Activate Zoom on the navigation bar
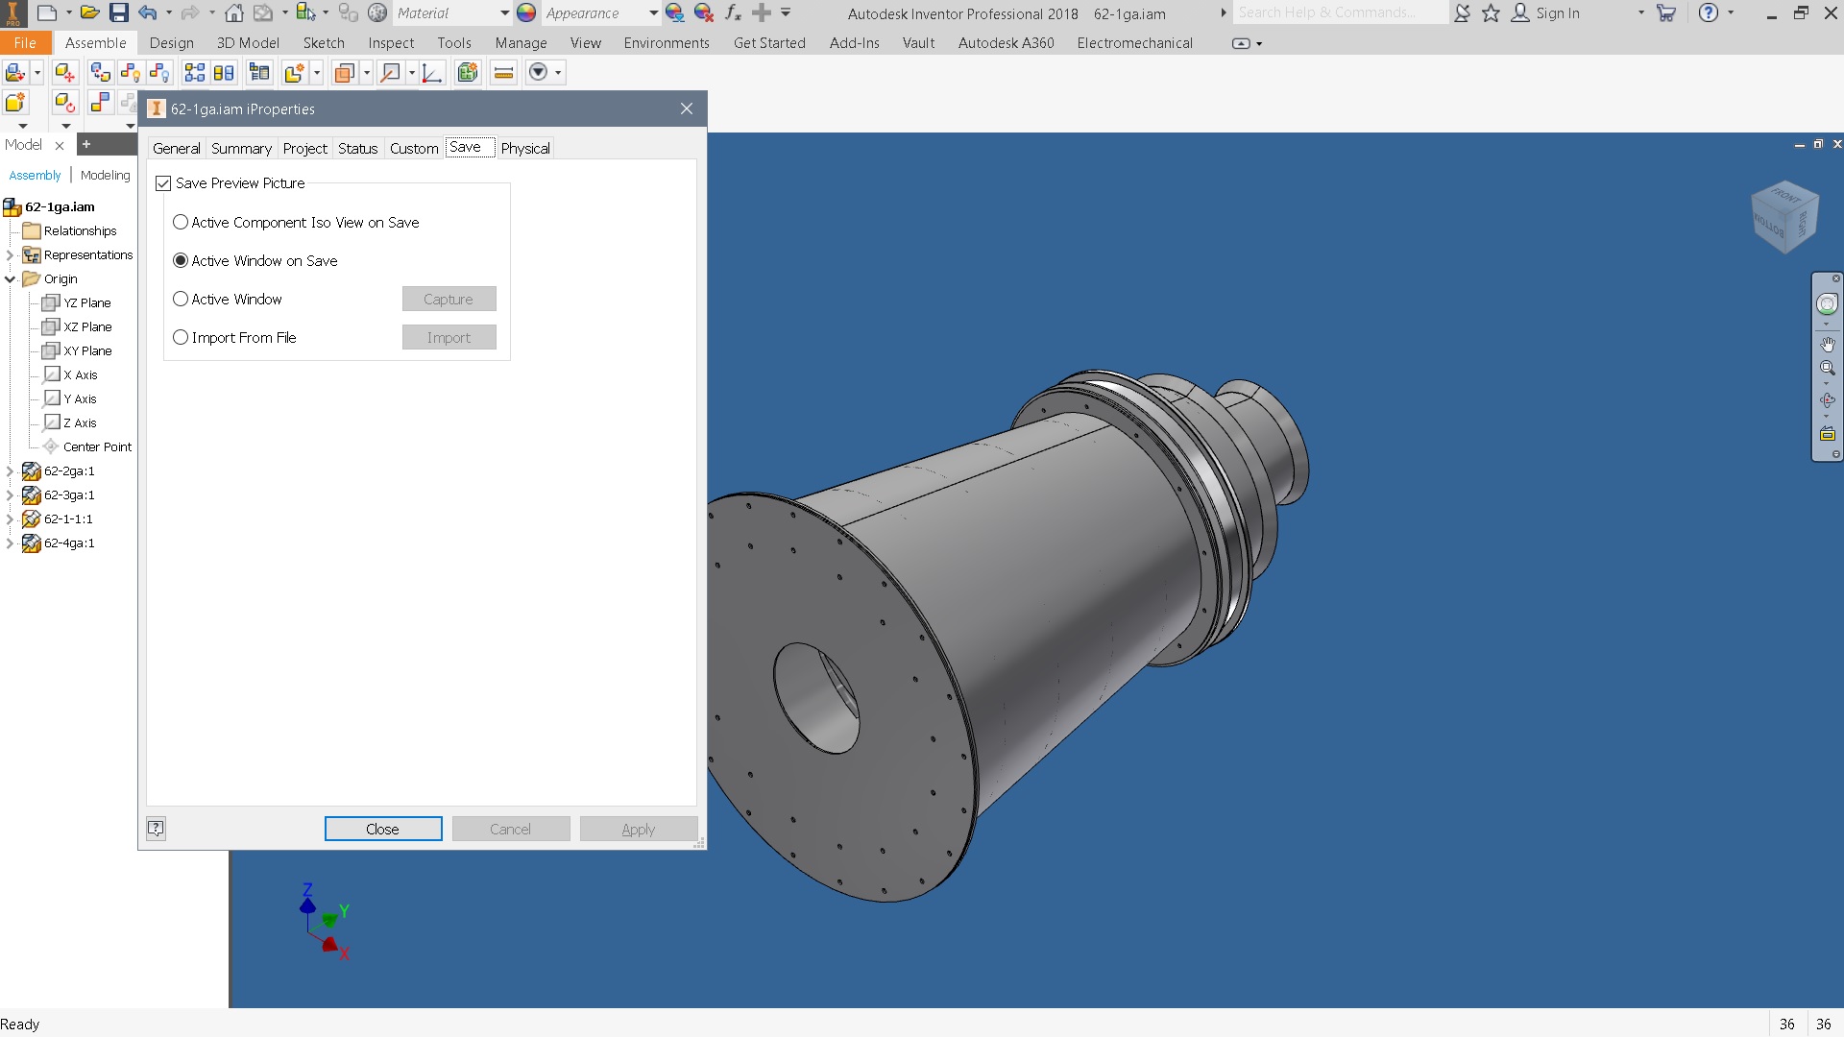The height and width of the screenshot is (1037, 1844). tap(1828, 369)
